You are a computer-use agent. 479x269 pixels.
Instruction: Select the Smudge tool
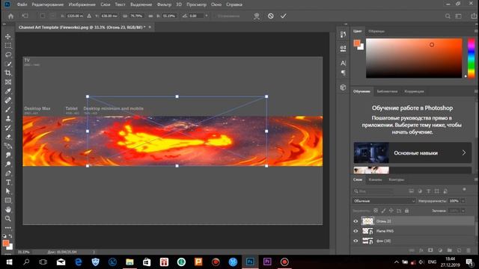click(8, 155)
